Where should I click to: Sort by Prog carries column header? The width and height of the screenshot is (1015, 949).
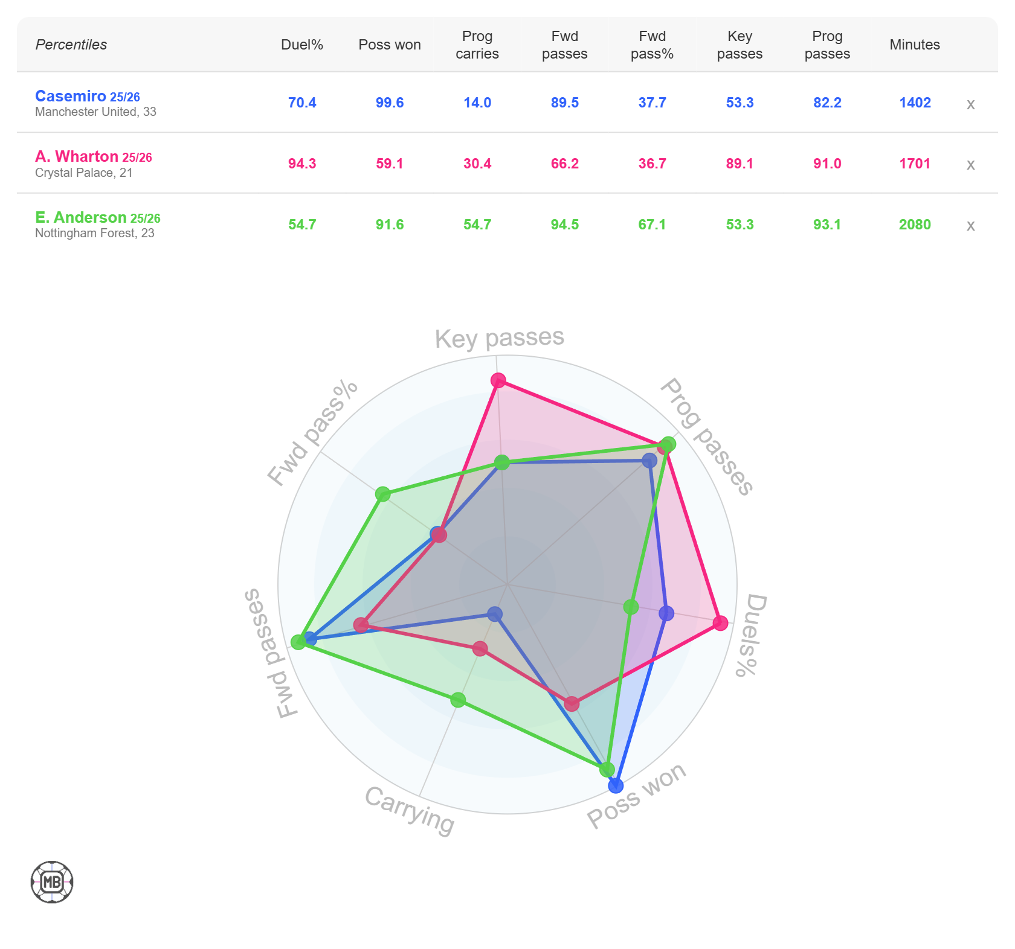[477, 45]
